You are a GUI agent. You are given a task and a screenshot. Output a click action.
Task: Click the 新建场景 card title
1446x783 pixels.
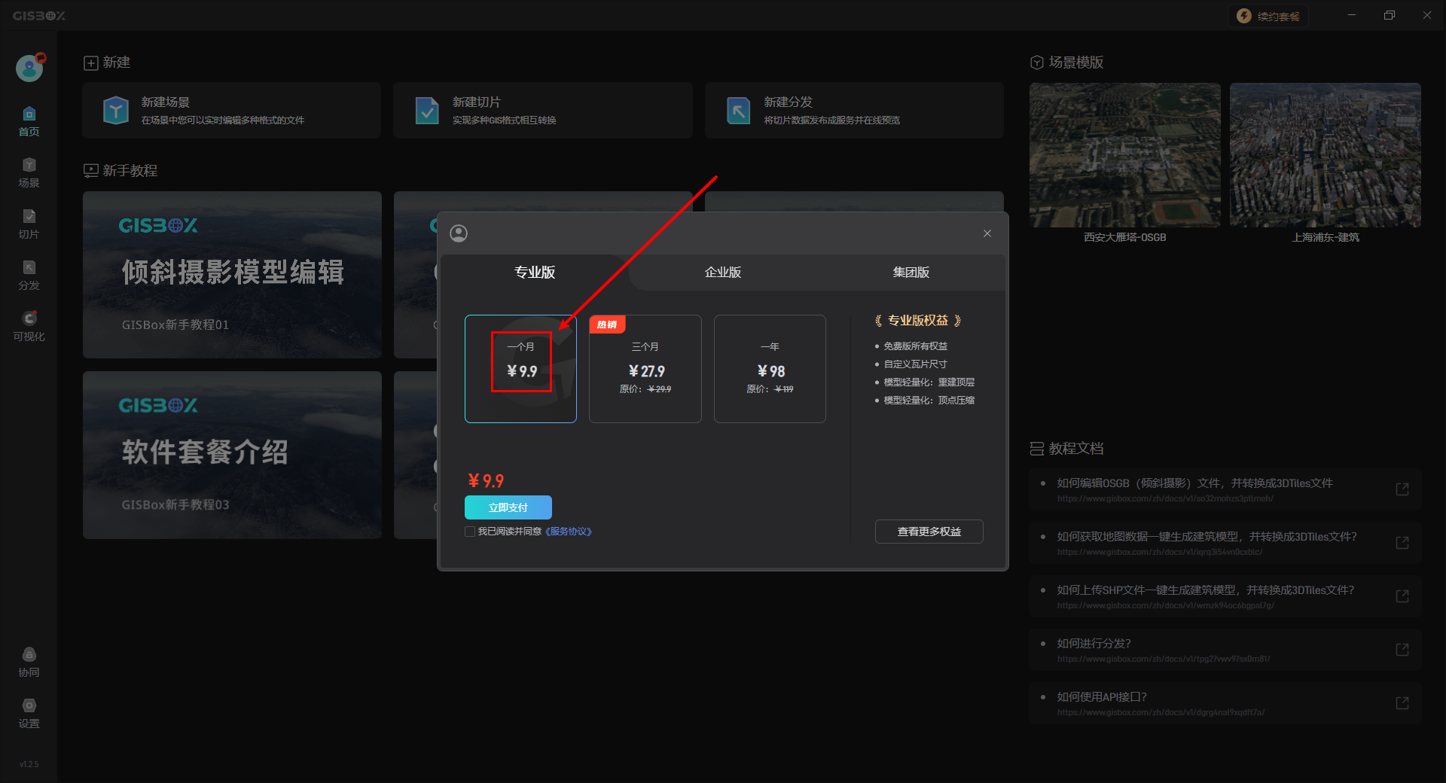(x=166, y=102)
